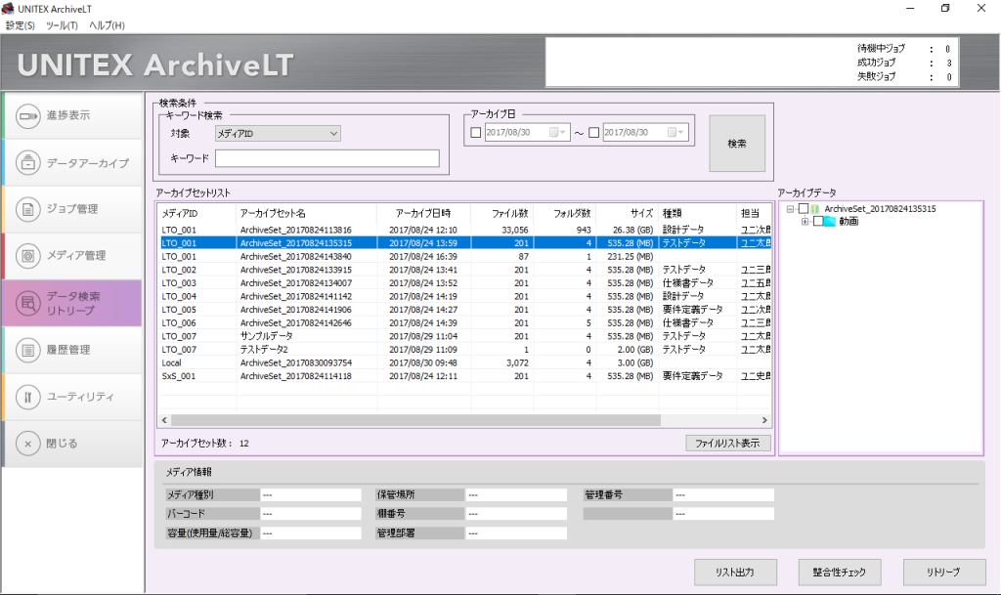Click the archive set icon beside ArchiveSet_20170824135315
This screenshot has width=1001, height=595.
click(x=815, y=208)
